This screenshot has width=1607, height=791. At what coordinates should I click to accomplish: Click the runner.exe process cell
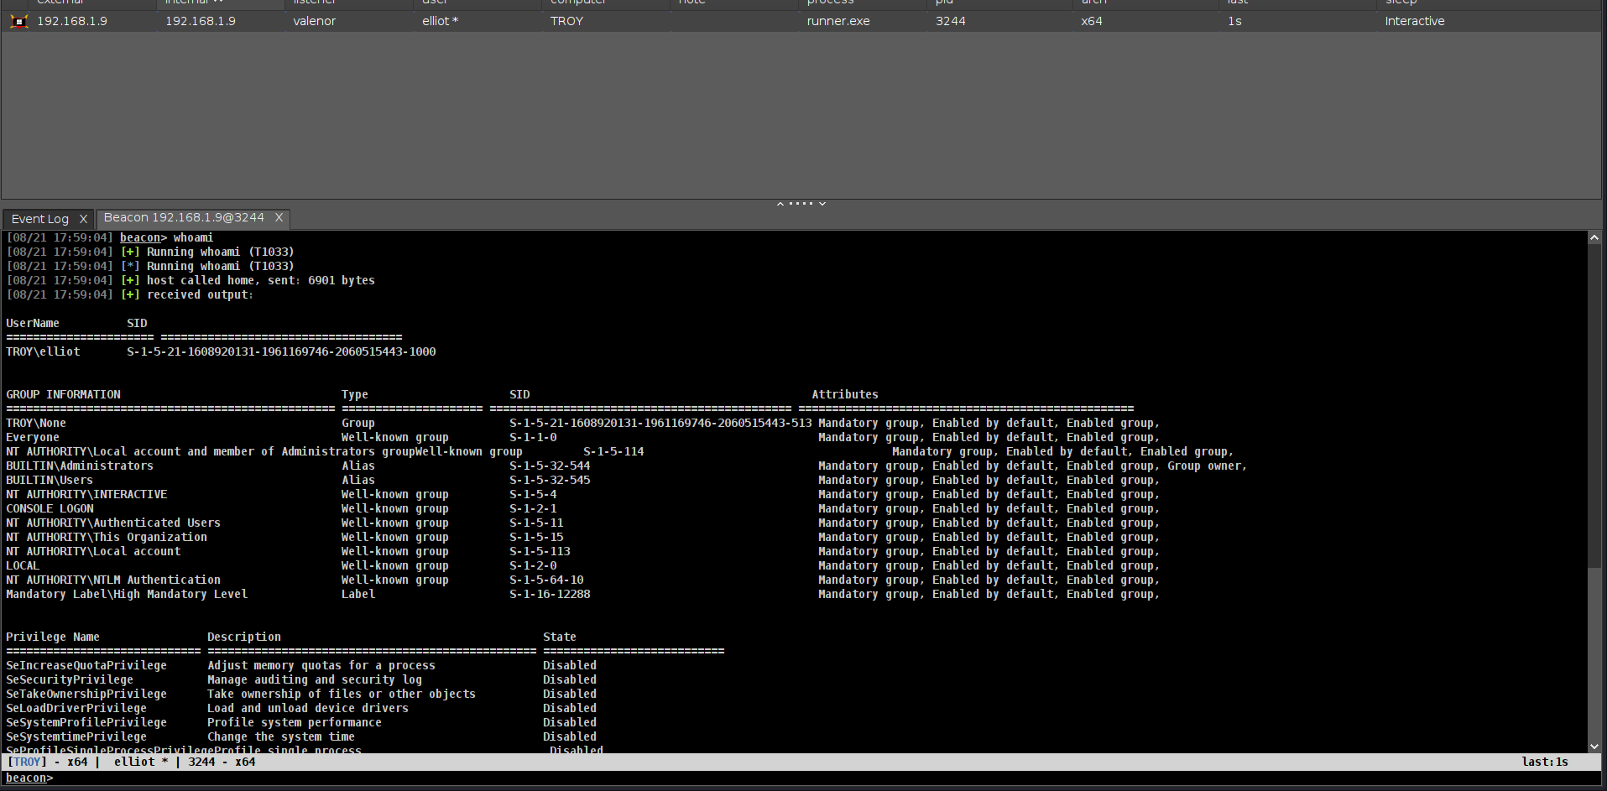(x=838, y=21)
